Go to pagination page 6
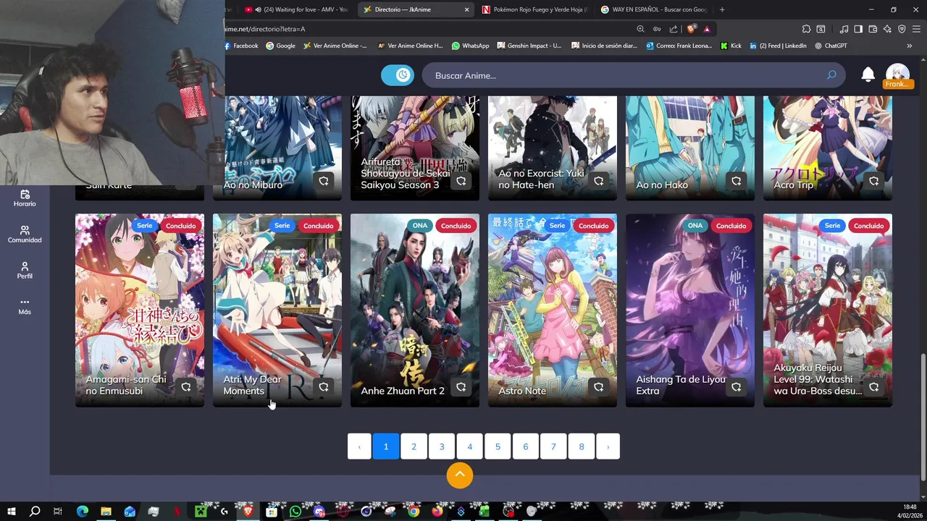Viewport: 927px width, 521px height. click(526, 446)
